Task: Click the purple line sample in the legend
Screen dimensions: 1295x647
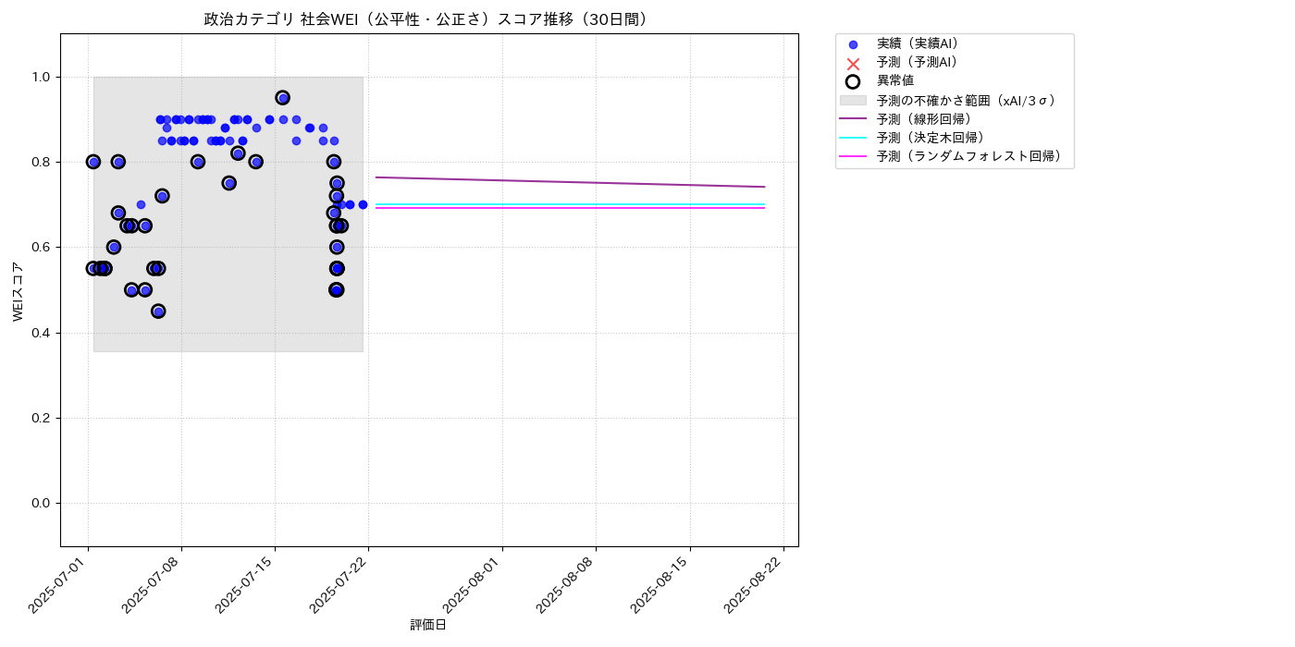Action: 853,119
